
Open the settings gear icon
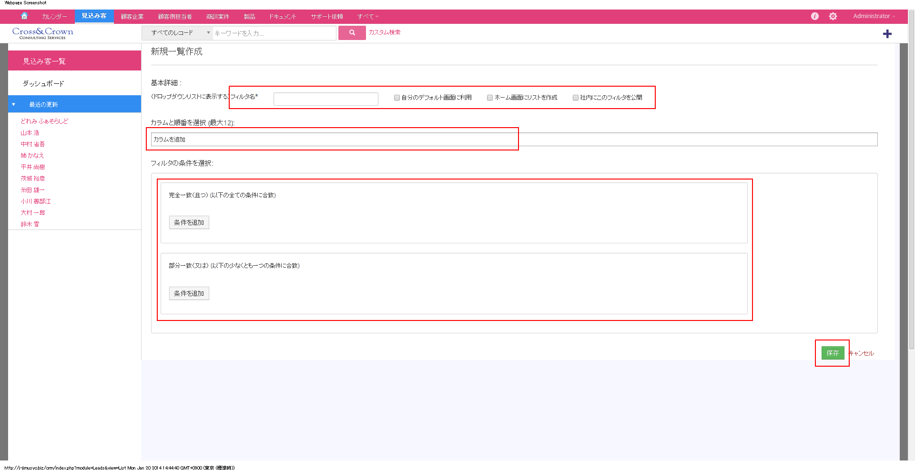tap(833, 16)
